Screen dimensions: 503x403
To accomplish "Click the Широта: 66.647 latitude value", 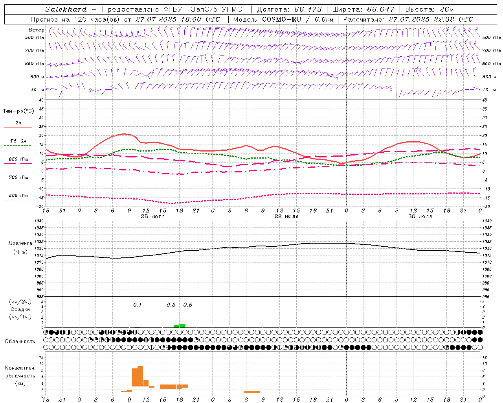I will 363,9.
